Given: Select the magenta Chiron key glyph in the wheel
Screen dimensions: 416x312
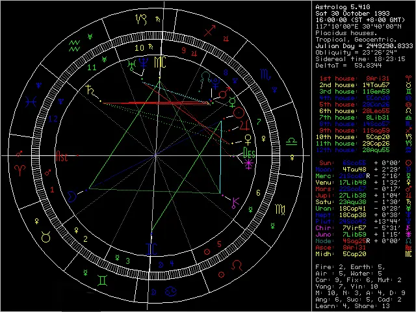Looking at the screenshot, I should (x=235, y=203).
